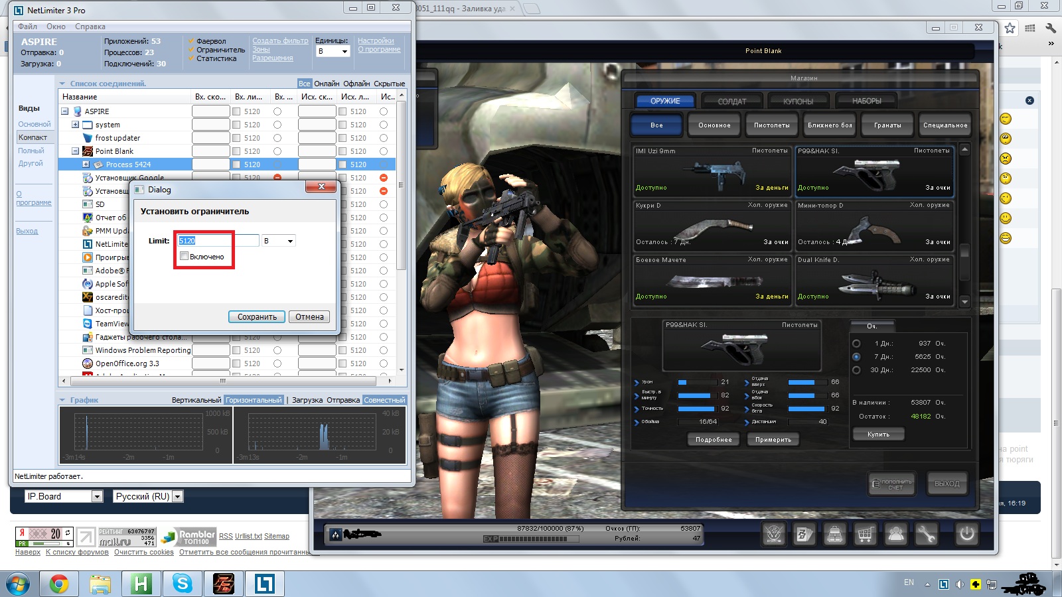Enable the Включено checkbox in dialog

pos(184,256)
